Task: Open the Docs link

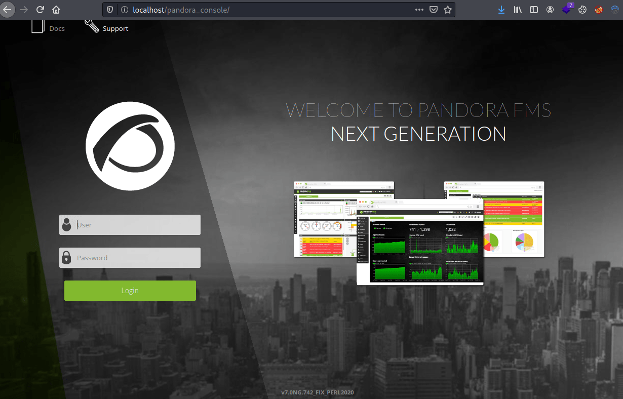Action: tap(57, 29)
